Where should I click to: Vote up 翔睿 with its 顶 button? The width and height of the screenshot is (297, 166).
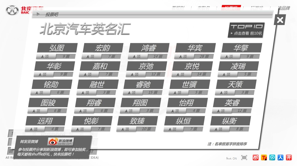(84, 111)
